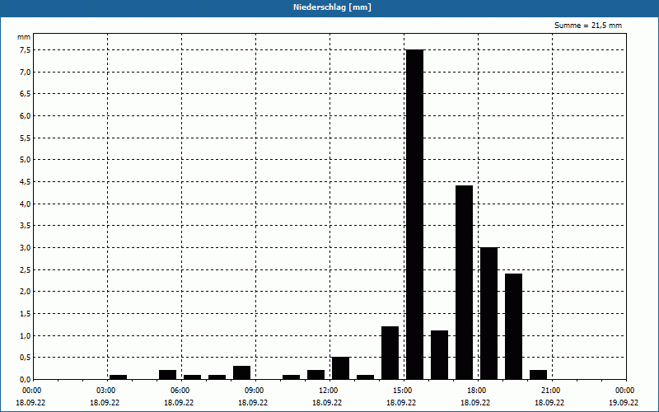Select the 09:00 time label

pyautogui.click(x=254, y=391)
